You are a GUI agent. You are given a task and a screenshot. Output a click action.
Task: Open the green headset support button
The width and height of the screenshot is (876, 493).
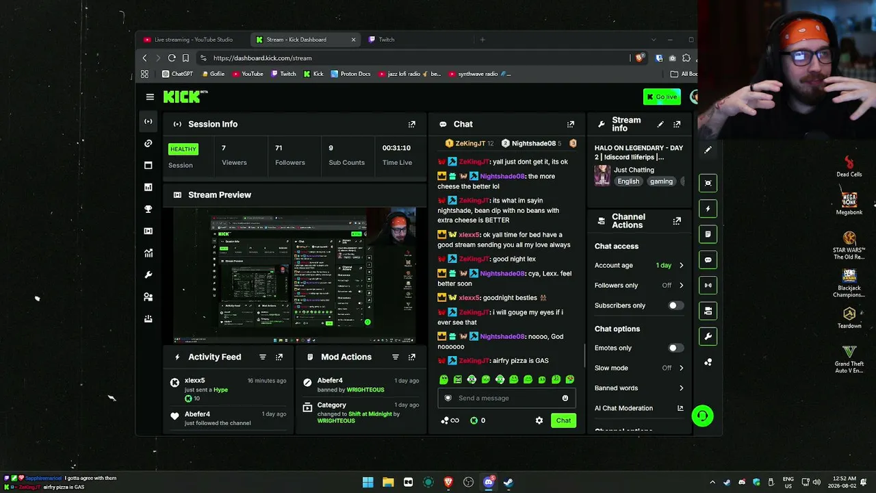pyautogui.click(x=702, y=416)
